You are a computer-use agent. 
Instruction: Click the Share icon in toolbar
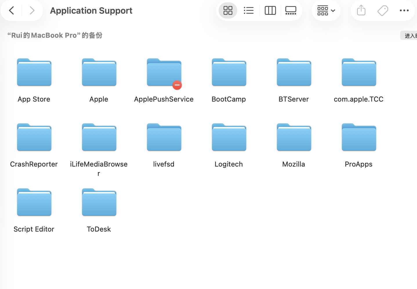click(361, 11)
